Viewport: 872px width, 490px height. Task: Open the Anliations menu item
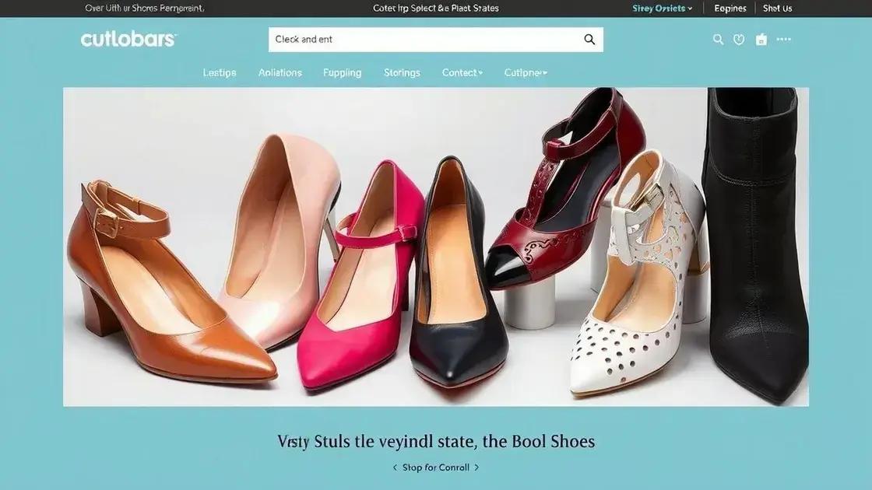(x=280, y=73)
